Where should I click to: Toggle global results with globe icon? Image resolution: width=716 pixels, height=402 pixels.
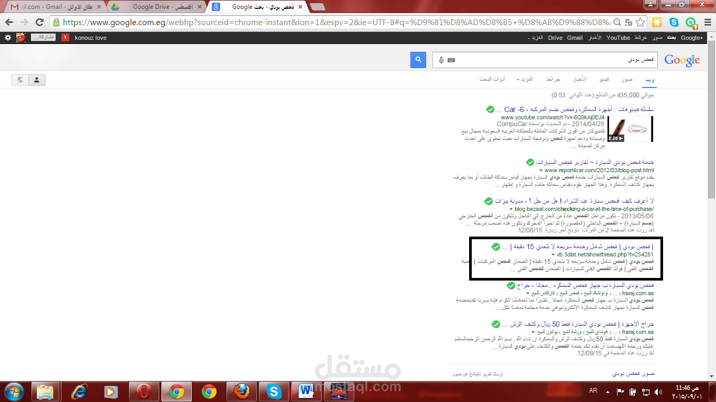[20, 80]
